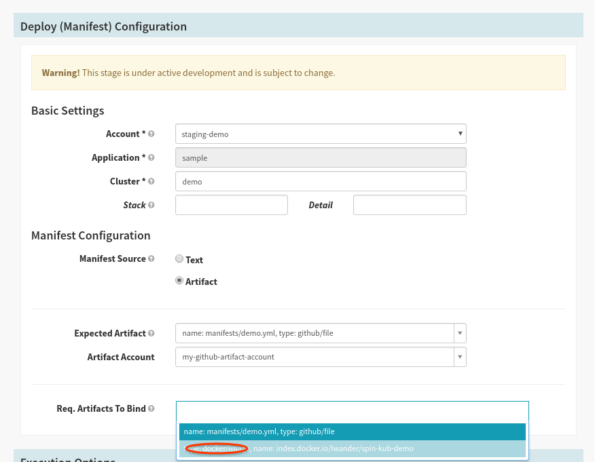Expand the Artifact Account dropdown arrow

click(x=460, y=357)
